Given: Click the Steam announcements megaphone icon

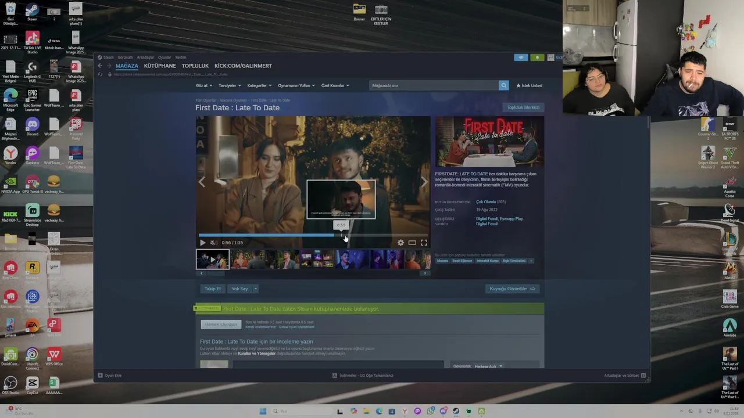Looking at the screenshot, I should [521, 57].
